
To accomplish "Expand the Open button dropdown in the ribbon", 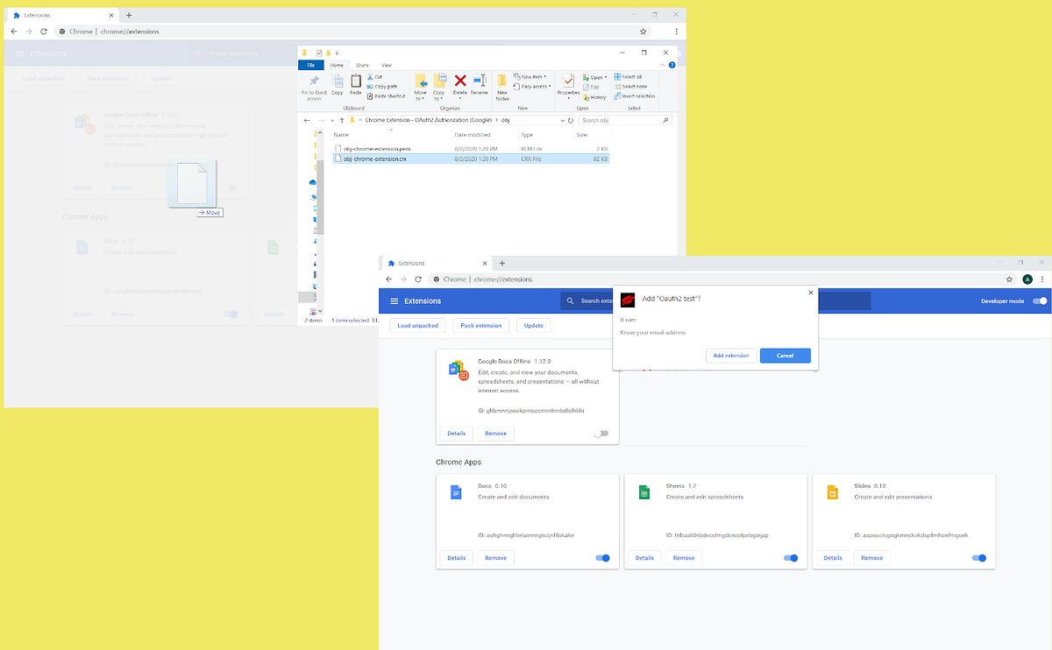I will tap(604, 76).
